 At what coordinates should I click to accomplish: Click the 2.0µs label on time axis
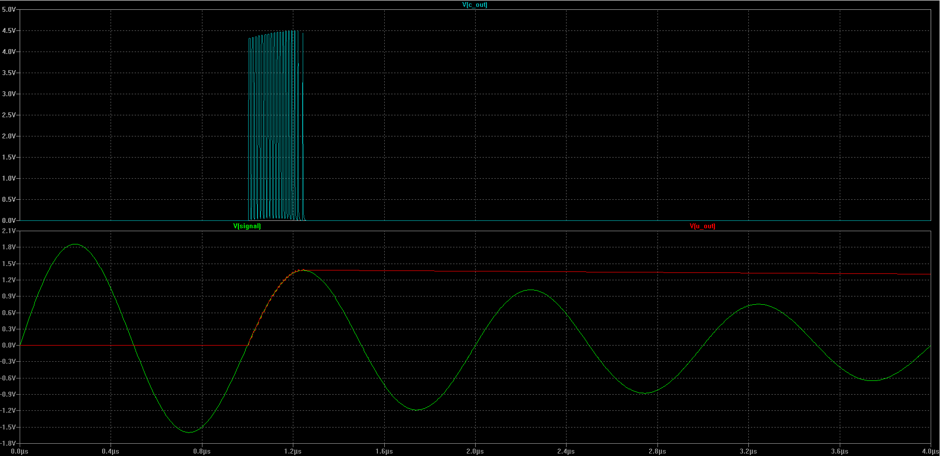475,451
